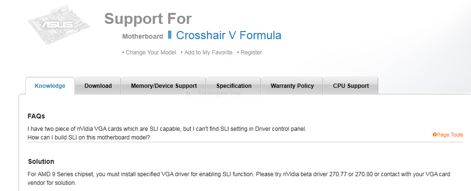Viewport: 471px width, 191px height.
Task: View the Specification tab
Action: [234, 86]
